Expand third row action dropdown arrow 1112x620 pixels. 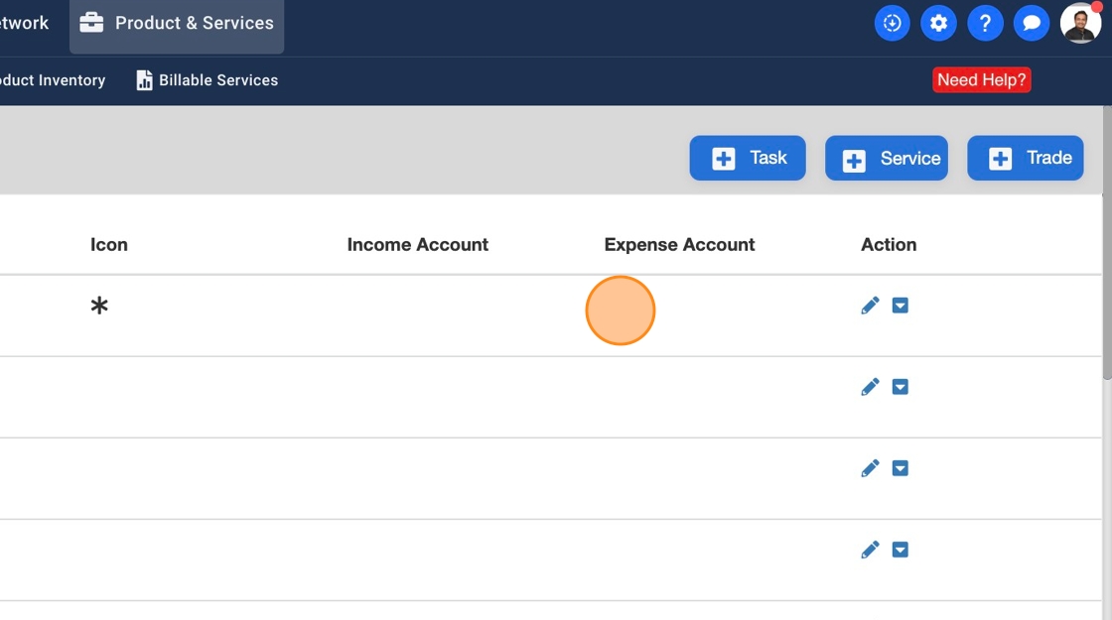[x=901, y=468]
